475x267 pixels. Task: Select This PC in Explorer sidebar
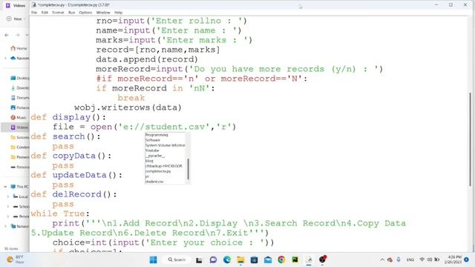tap(20, 186)
